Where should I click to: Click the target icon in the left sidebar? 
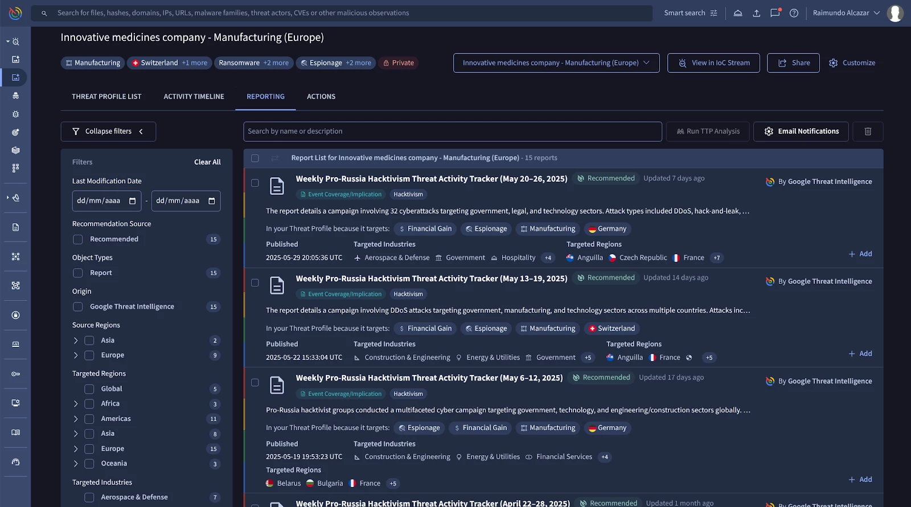[15, 132]
